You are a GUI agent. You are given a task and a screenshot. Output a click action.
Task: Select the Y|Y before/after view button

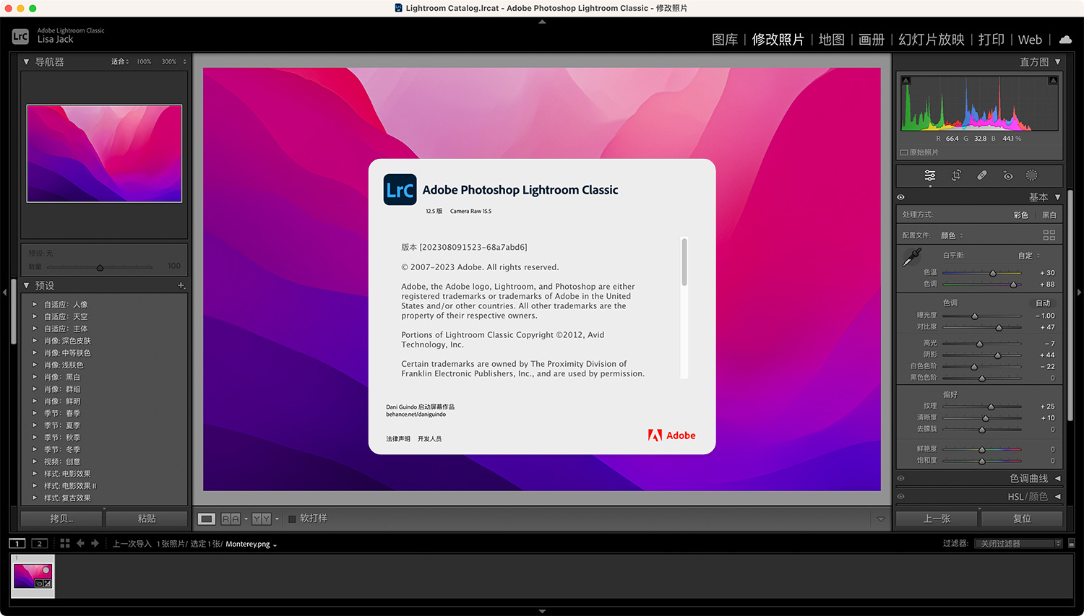262,519
